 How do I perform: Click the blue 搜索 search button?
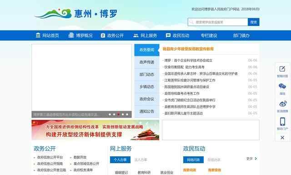(x=254, y=22)
